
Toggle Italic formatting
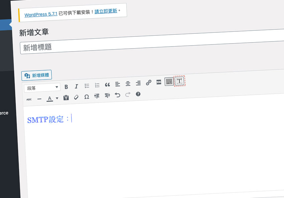77,86
